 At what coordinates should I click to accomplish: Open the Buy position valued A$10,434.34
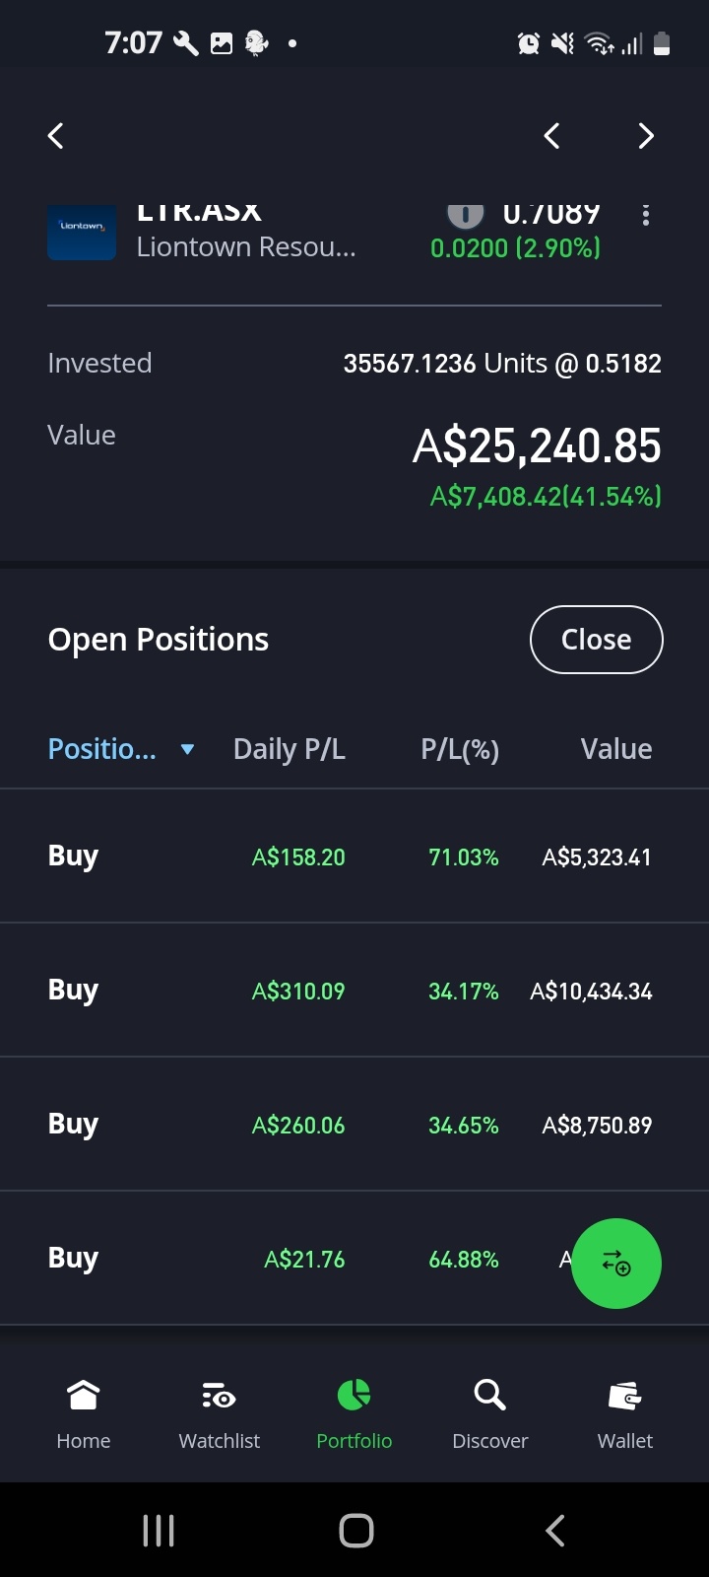pos(354,991)
